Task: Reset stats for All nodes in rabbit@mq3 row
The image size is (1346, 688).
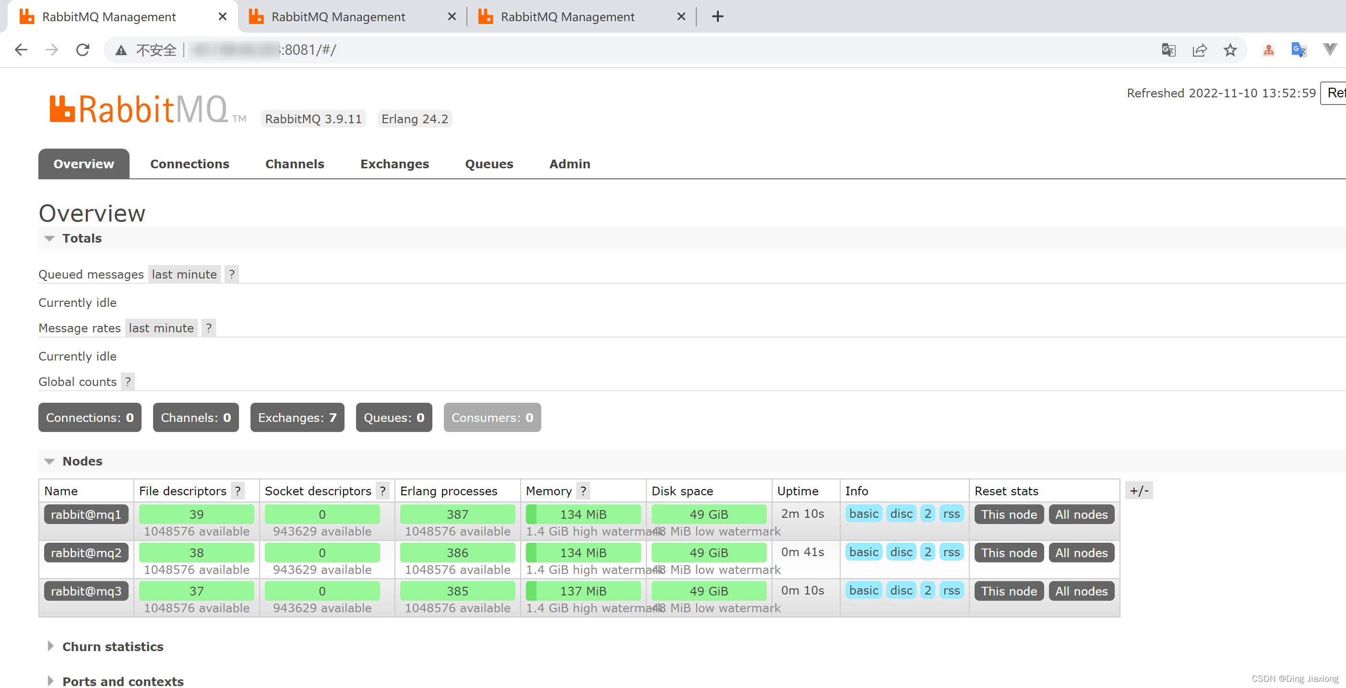Action: click(1082, 591)
